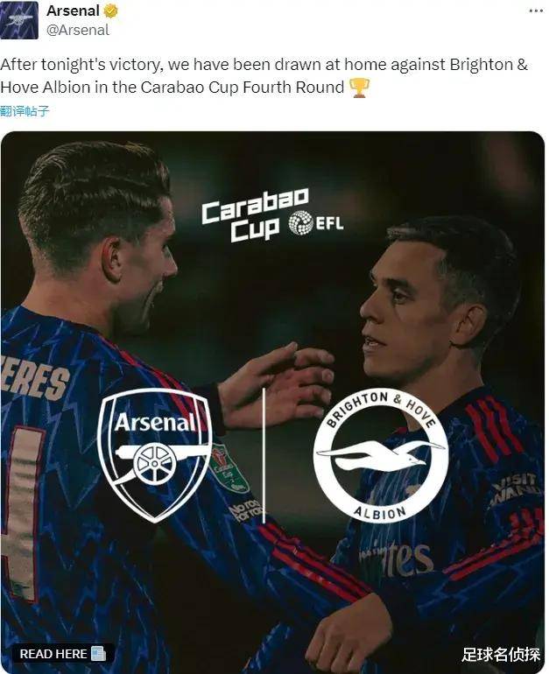Click the document icon beside READ HERE
Screen dimensions: 549x674
click(x=98, y=654)
